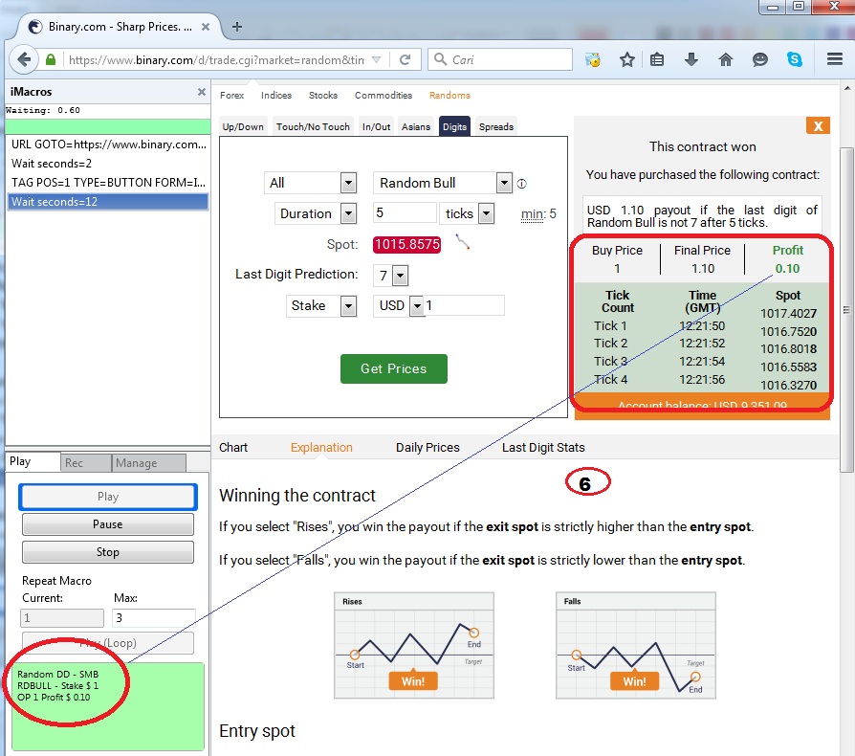The image size is (855, 756).
Task: Click the info icon beside Random Bull
Action: [522, 184]
